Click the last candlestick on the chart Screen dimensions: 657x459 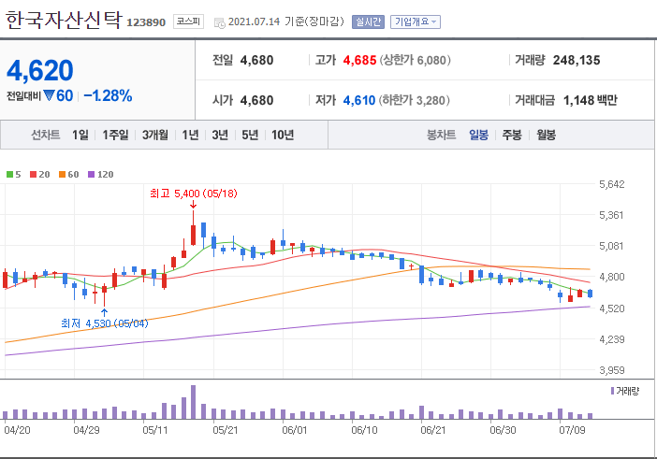[x=590, y=294]
